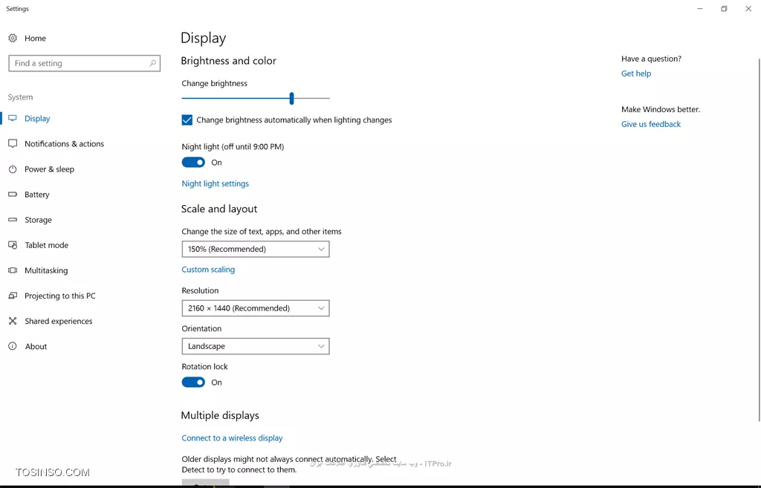Image resolution: width=761 pixels, height=488 pixels.
Task: Open Power & sleep settings
Action: pyautogui.click(x=50, y=169)
